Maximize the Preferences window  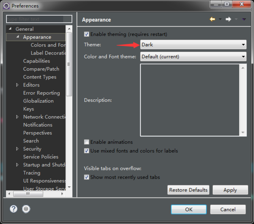[x=227, y=4]
